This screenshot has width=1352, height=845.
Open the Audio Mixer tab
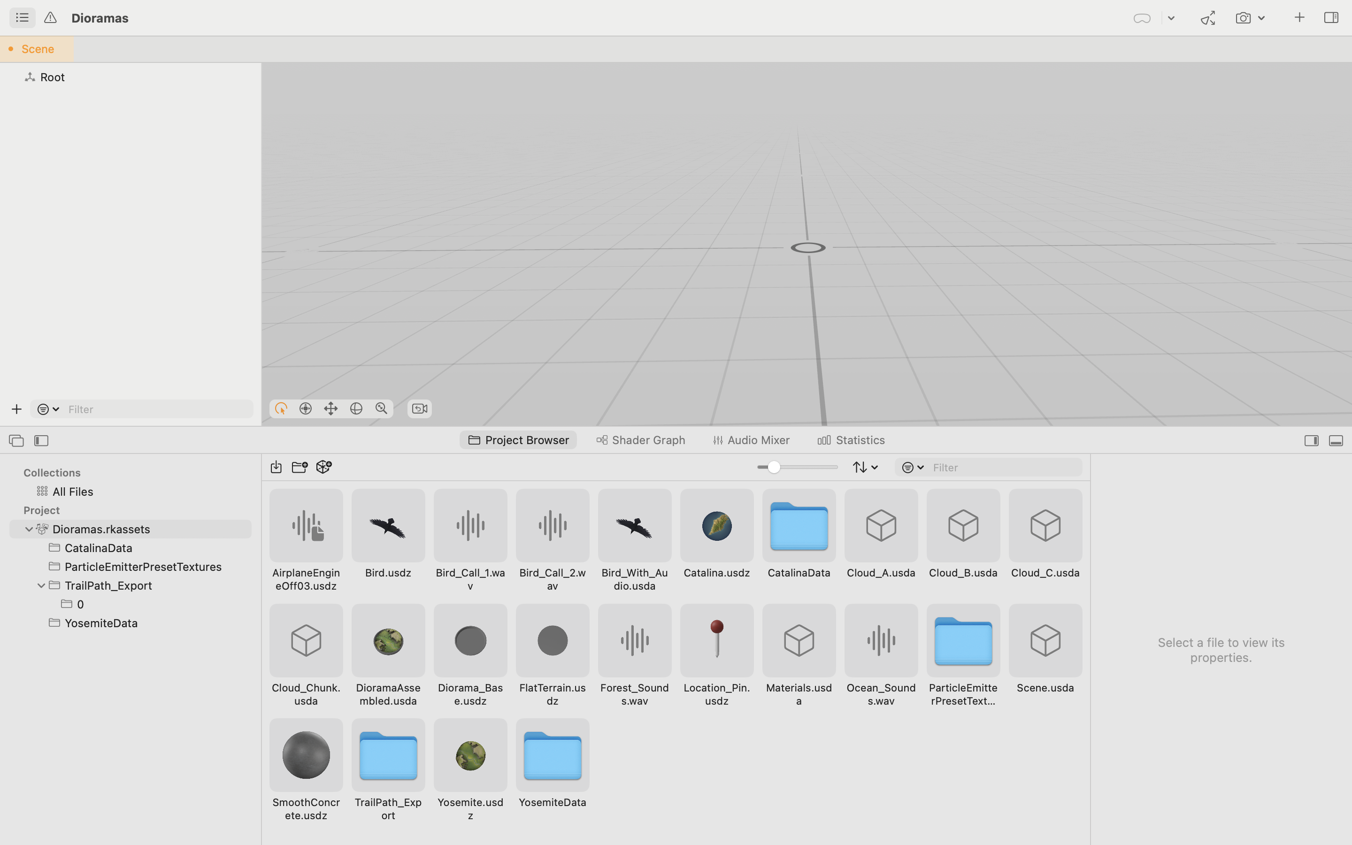click(752, 440)
